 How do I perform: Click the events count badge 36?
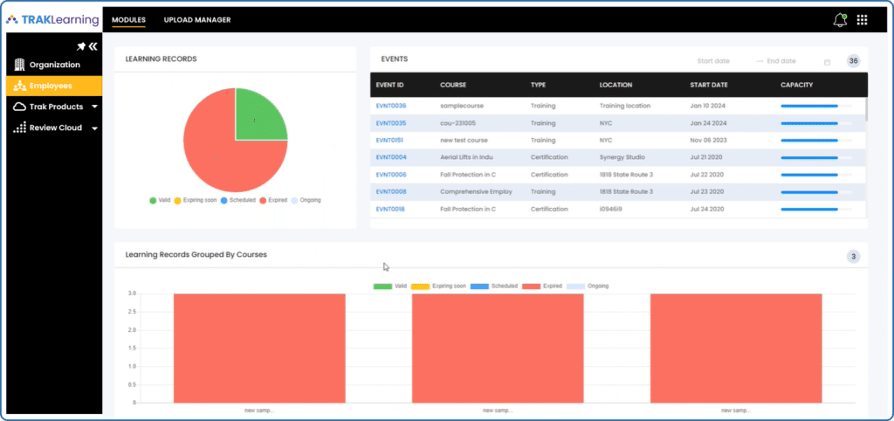[x=853, y=61]
